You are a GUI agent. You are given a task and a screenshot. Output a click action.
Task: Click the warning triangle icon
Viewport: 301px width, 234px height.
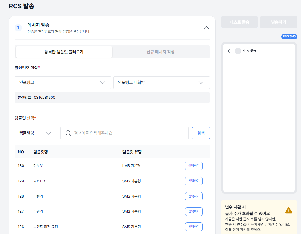[289, 210]
